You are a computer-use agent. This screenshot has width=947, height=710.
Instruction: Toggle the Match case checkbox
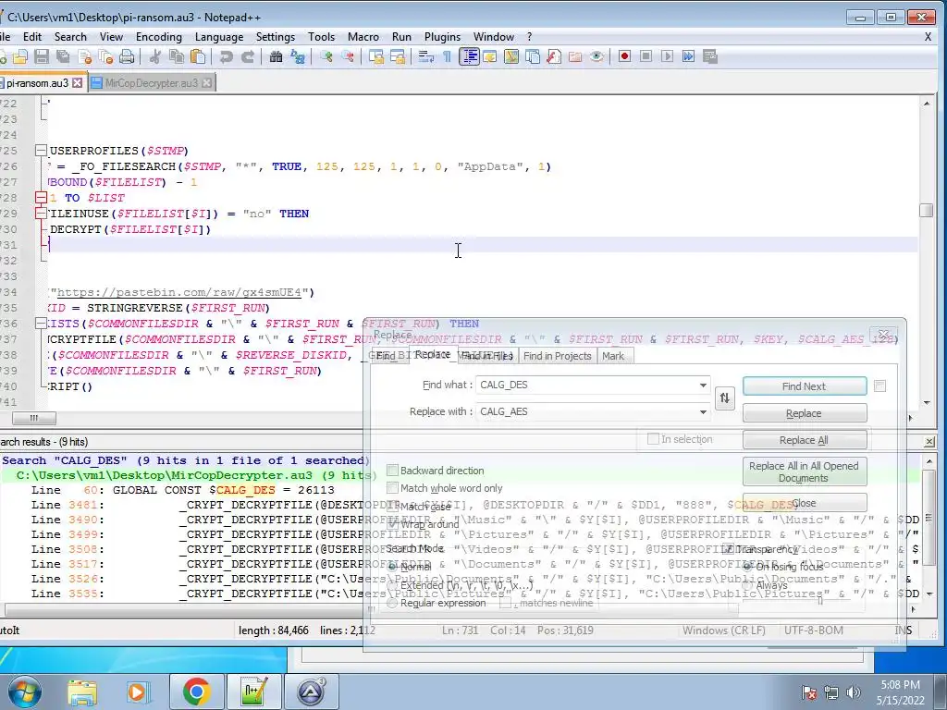tap(392, 506)
